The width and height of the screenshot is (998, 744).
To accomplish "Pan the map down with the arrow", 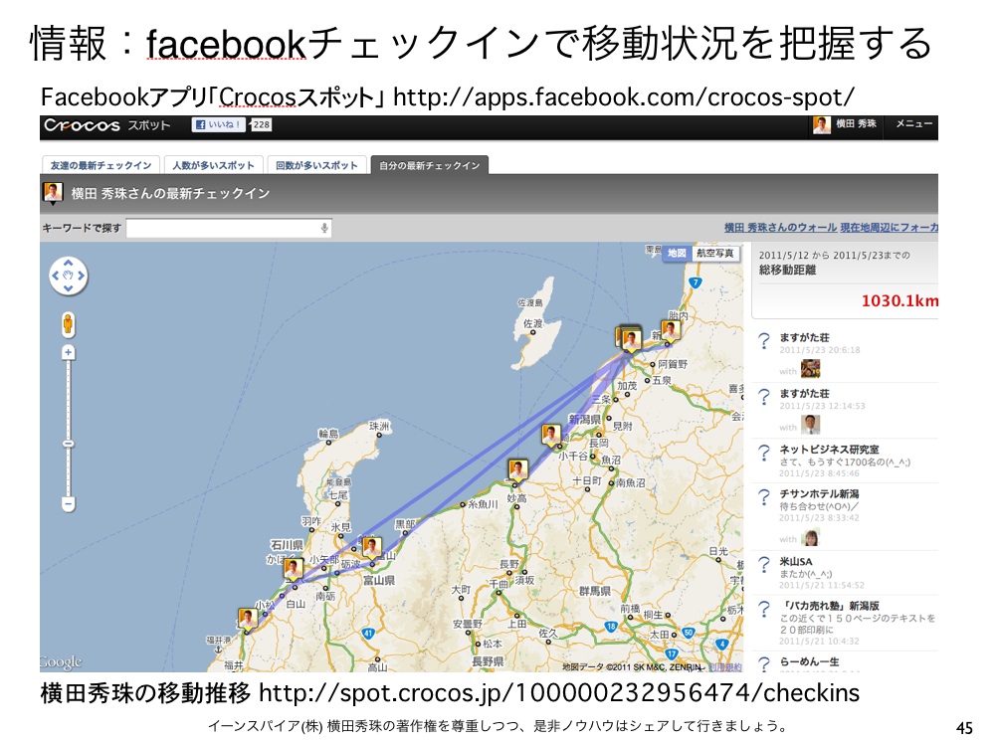I will point(68,288).
